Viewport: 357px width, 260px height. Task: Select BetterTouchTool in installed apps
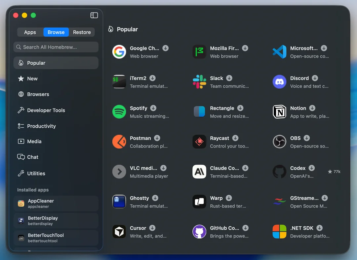pyautogui.click(x=56, y=238)
